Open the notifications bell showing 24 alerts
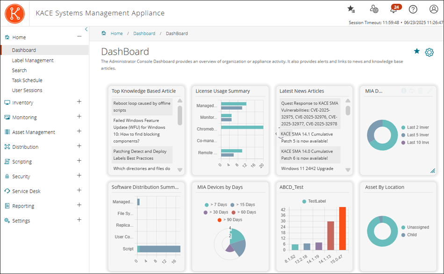This screenshot has height=274, width=444. (395, 8)
